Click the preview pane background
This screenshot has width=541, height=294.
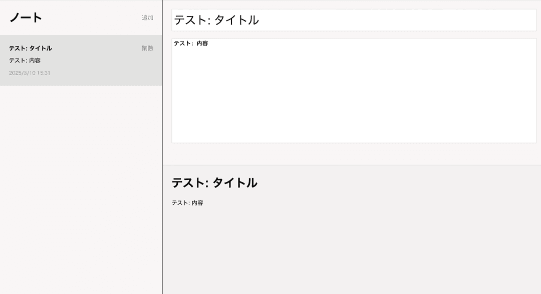click(x=351, y=250)
